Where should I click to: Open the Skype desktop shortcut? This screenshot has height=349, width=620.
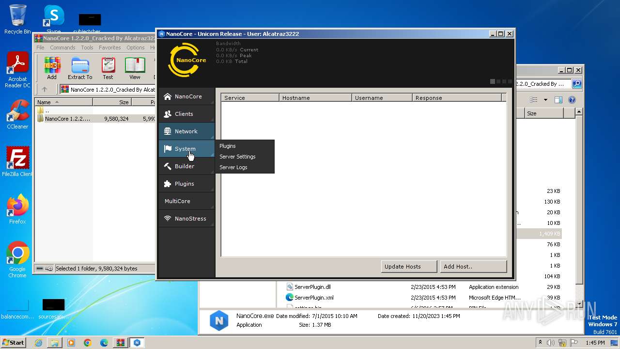click(x=54, y=19)
